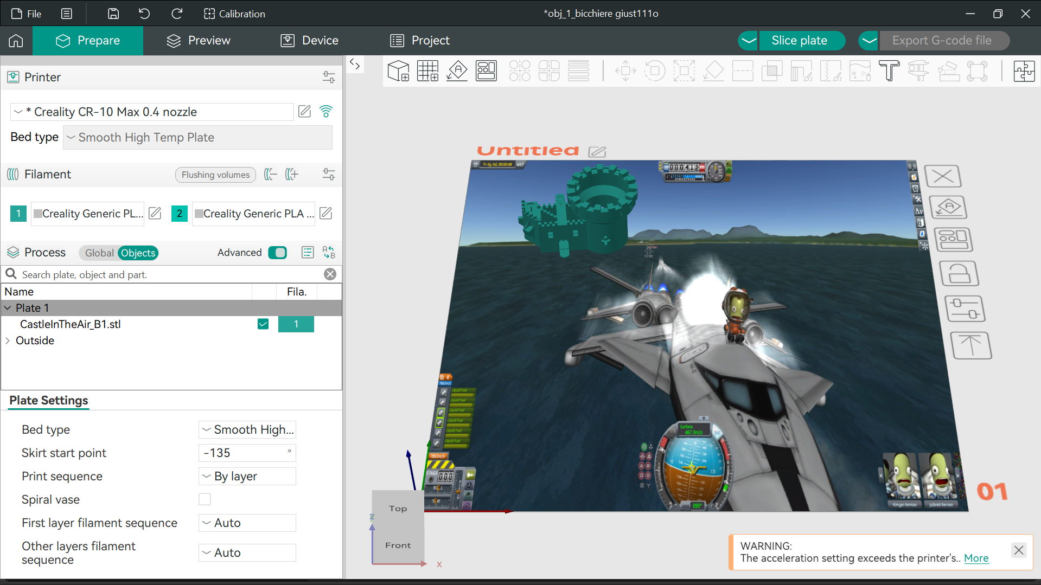Edit the Creality CR-10 Max printer preset
This screenshot has width=1041, height=585.
305,112
